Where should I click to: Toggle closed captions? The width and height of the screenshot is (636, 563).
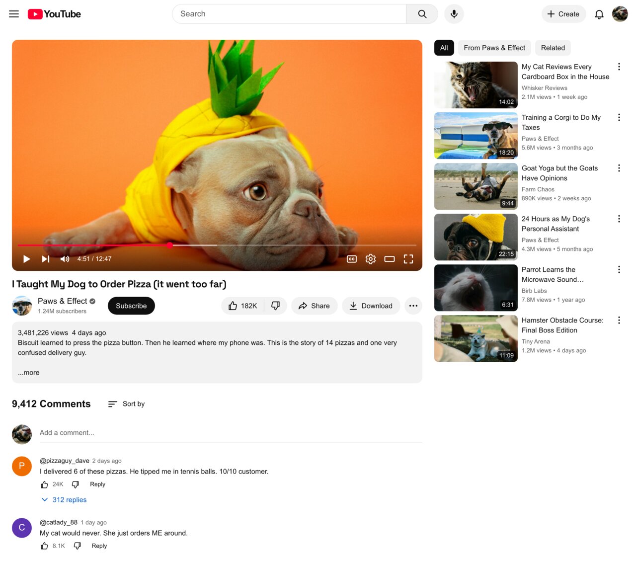tap(352, 259)
